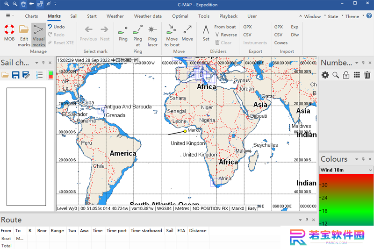Select the pan hand tool
This screenshot has width=374, height=249.
23,4
